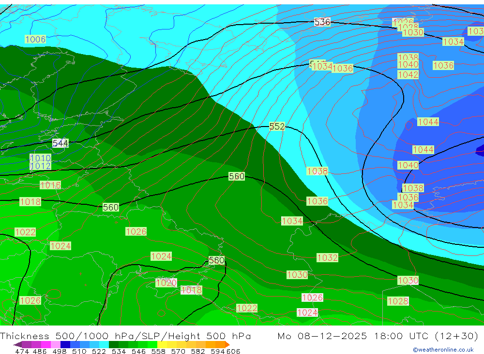The width and height of the screenshot is (484, 354).
Task: Click the '1006' isobar label
Action: 35,40
